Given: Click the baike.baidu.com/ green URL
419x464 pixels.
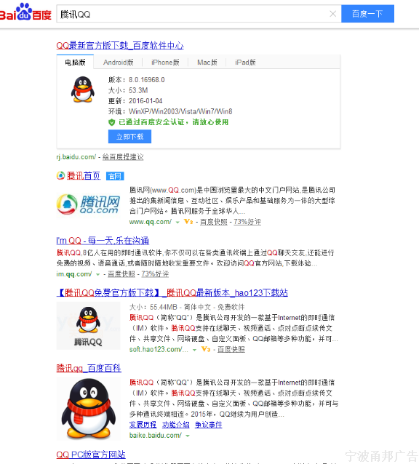Looking at the screenshot, I should tap(156, 436).
